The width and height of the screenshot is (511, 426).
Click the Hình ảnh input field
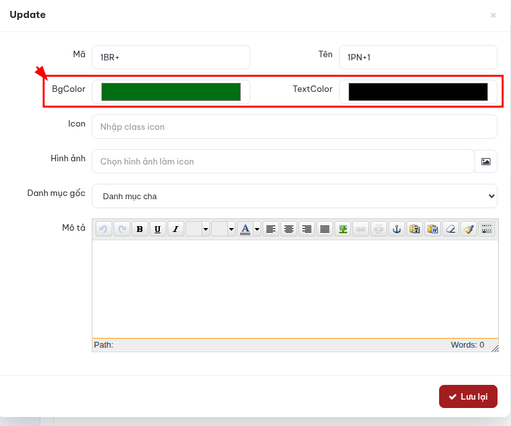tap(283, 161)
